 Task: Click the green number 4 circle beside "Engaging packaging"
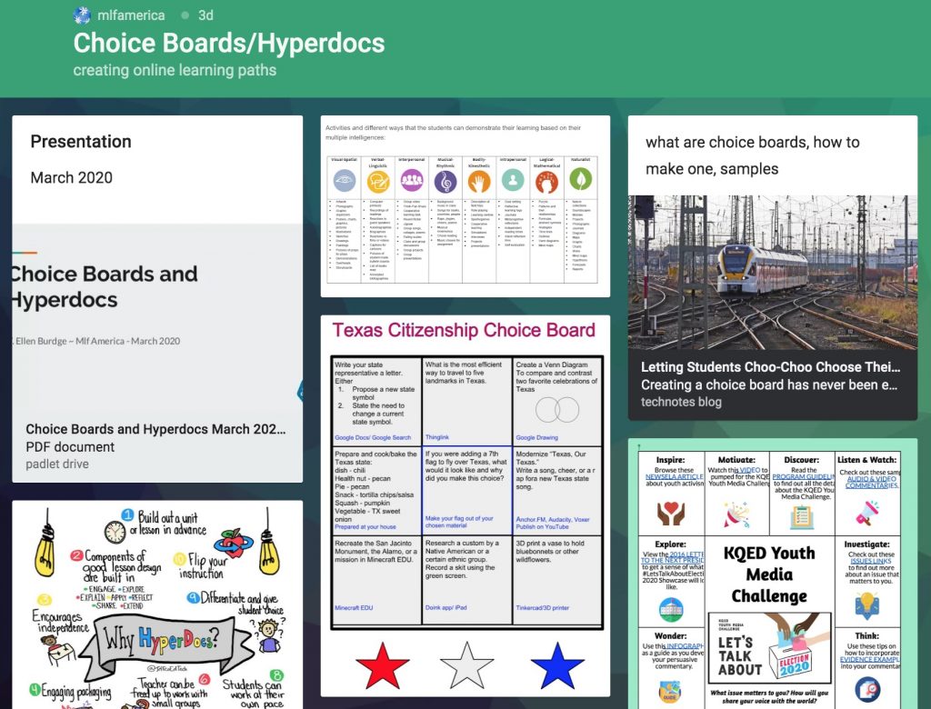coord(35,690)
